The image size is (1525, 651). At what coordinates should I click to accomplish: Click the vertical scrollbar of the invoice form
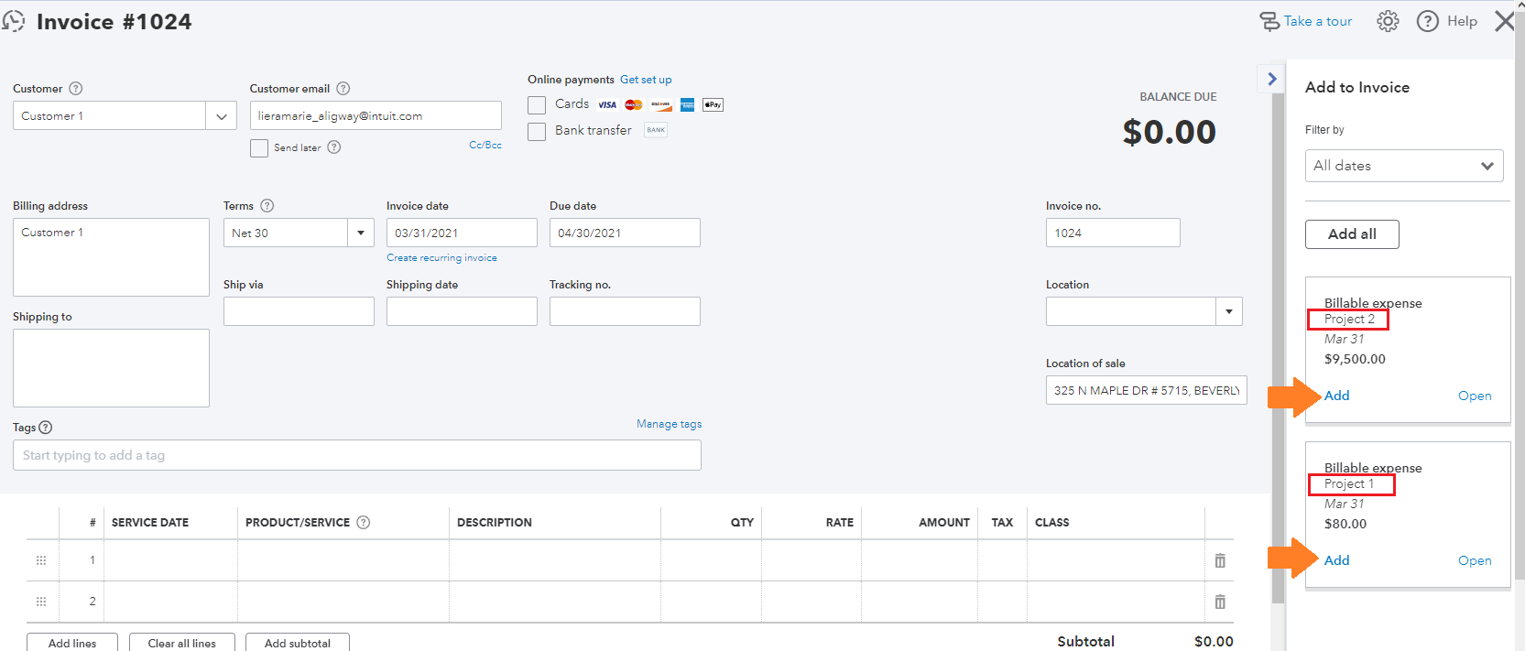tap(1279, 348)
